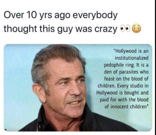This screenshot has width=156, height=135.
Task: Click the quote line "Hollywood is bought and"
Action: [122, 93]
